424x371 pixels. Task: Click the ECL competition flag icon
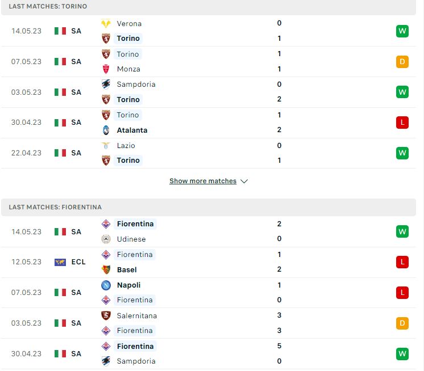(60, 262)
